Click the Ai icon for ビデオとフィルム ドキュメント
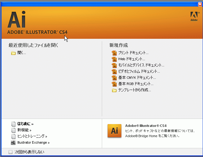The image size is (203, 157). coord(114,72)
